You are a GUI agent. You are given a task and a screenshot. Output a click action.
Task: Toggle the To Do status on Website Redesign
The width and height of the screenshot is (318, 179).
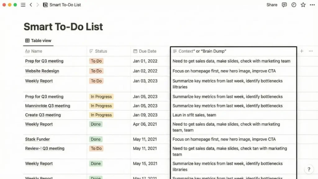(x=96, y=71)
